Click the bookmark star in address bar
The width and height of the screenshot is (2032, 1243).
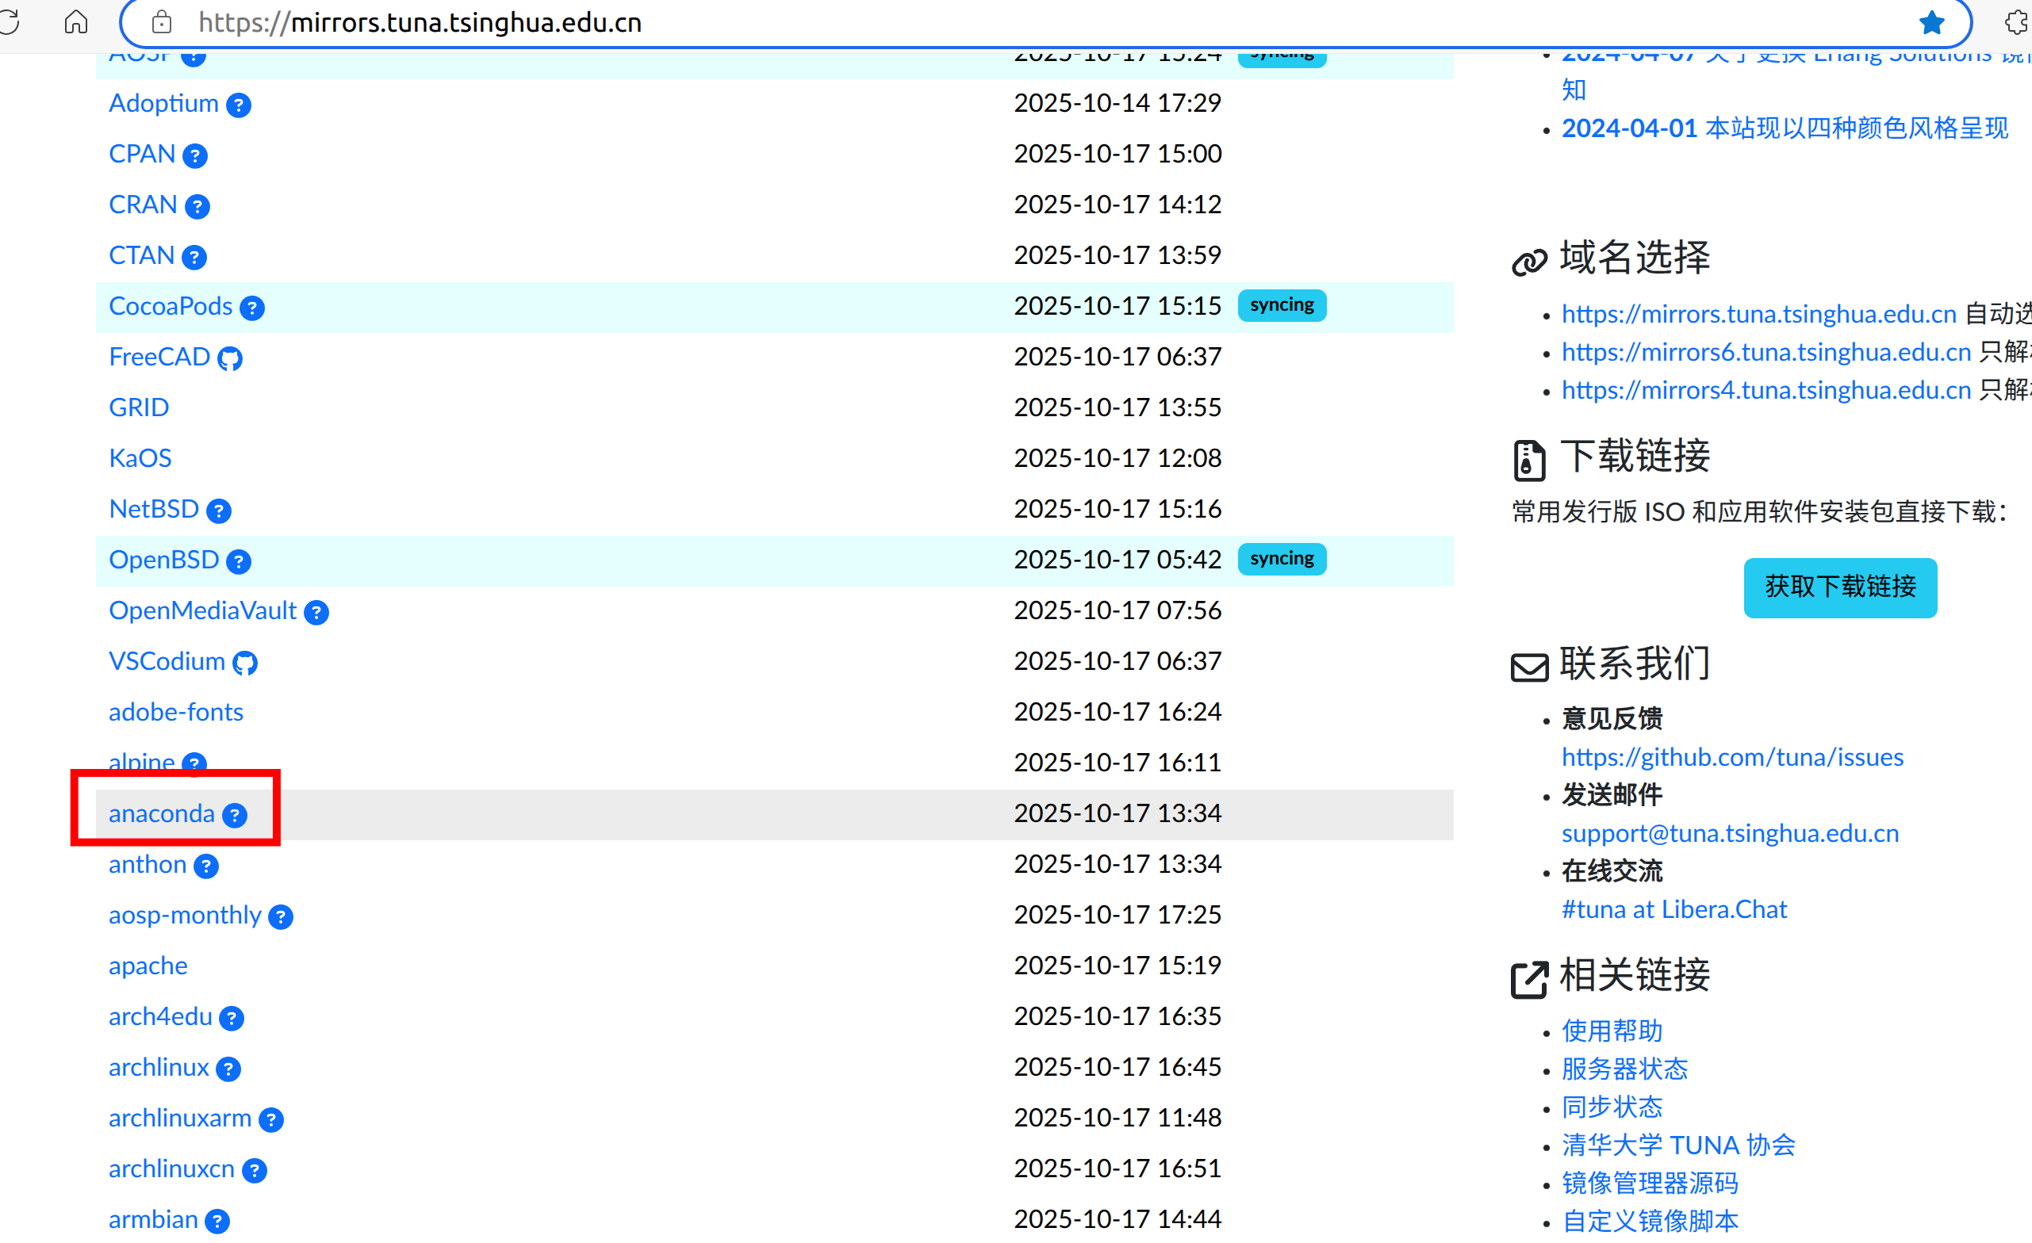(1931, 22)
